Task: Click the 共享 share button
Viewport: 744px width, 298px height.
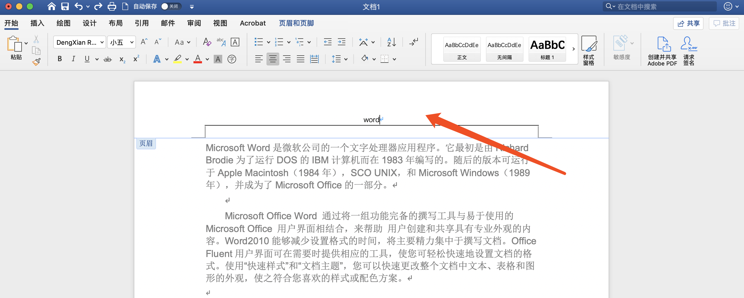Action: pos(689,23)
